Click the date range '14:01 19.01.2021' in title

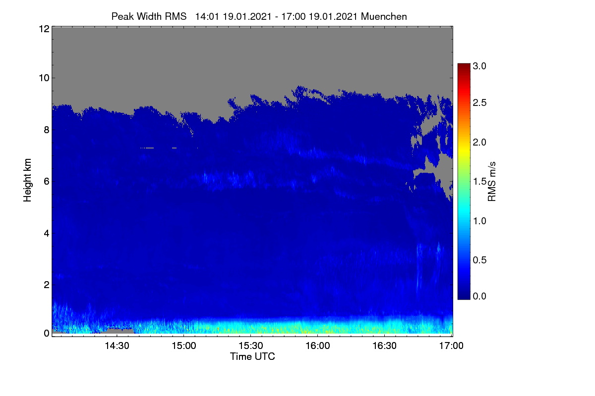click(233, 16)
